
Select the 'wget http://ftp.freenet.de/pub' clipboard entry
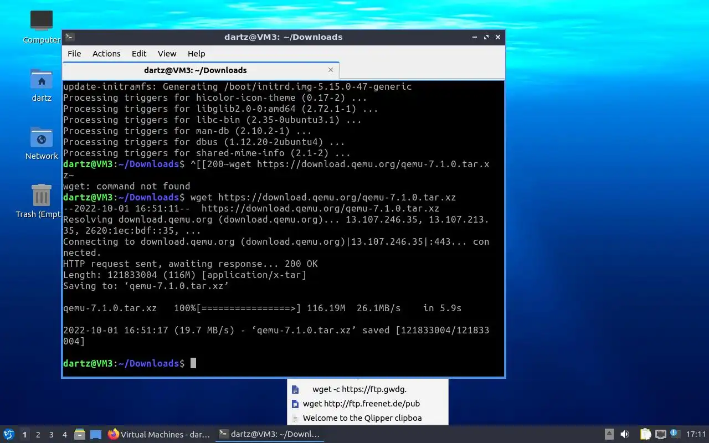point(368,404)
